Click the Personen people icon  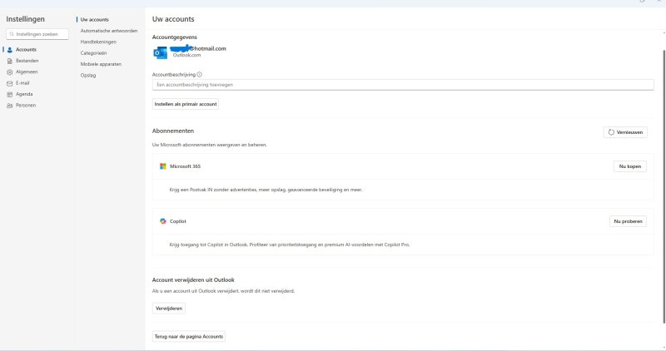[10, 106]
